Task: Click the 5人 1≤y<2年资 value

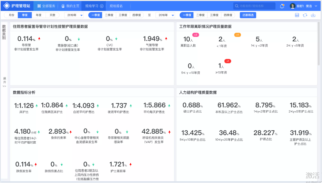Action: coord(259,39)
